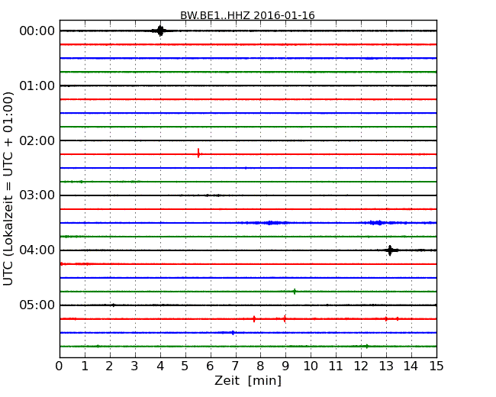This screenshot has height=397, width=496.
Task: Click the x-axis tick label 12
Action: [361, 366]
